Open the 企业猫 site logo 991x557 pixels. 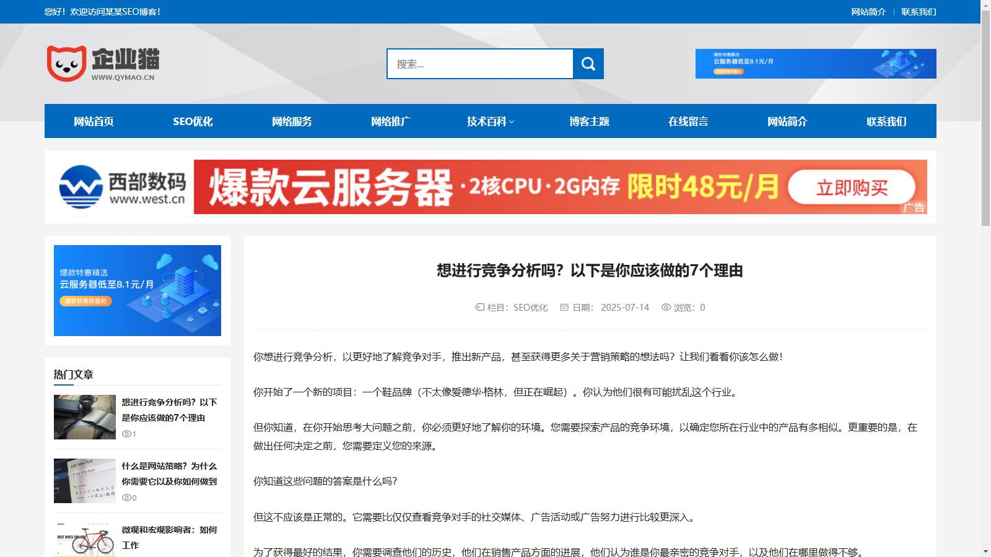point(103,63)
